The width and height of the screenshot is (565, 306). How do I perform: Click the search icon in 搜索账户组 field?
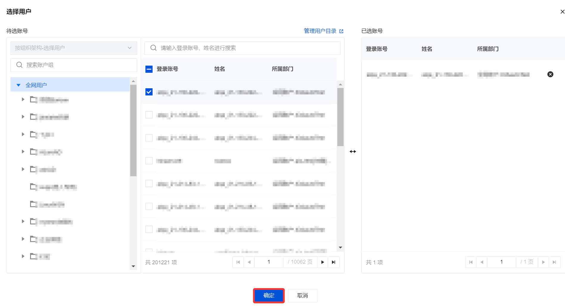[x=19, y=65]
